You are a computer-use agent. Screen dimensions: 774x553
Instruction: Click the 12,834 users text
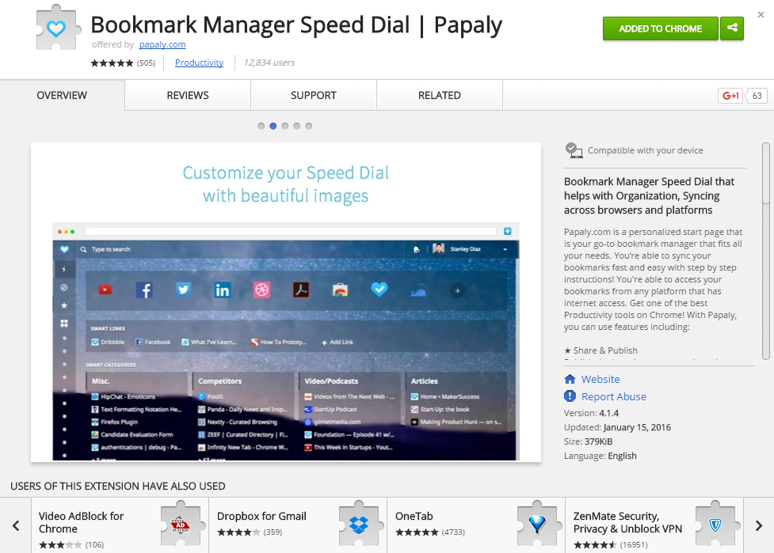click(x=269, y=62)
